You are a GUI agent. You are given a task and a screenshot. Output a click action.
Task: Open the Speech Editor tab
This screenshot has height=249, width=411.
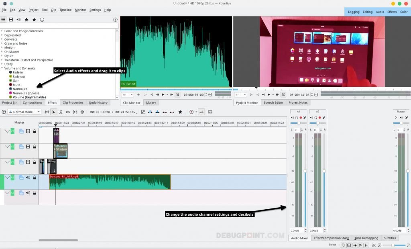click(273, 102)
